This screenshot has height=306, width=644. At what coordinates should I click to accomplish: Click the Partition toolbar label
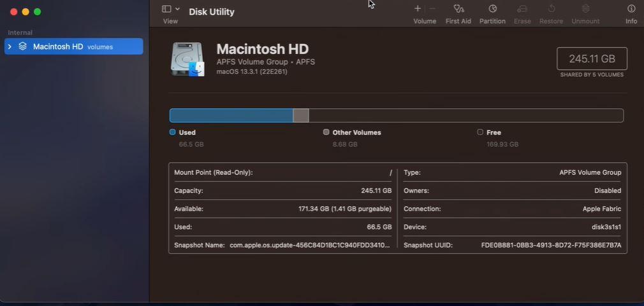[492, 21]
